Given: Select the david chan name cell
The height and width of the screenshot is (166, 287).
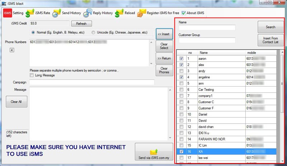Looking at the screenshot, I should (221, 127).
